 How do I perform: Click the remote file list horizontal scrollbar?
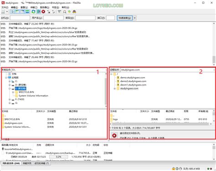click(x=161, y=124)
